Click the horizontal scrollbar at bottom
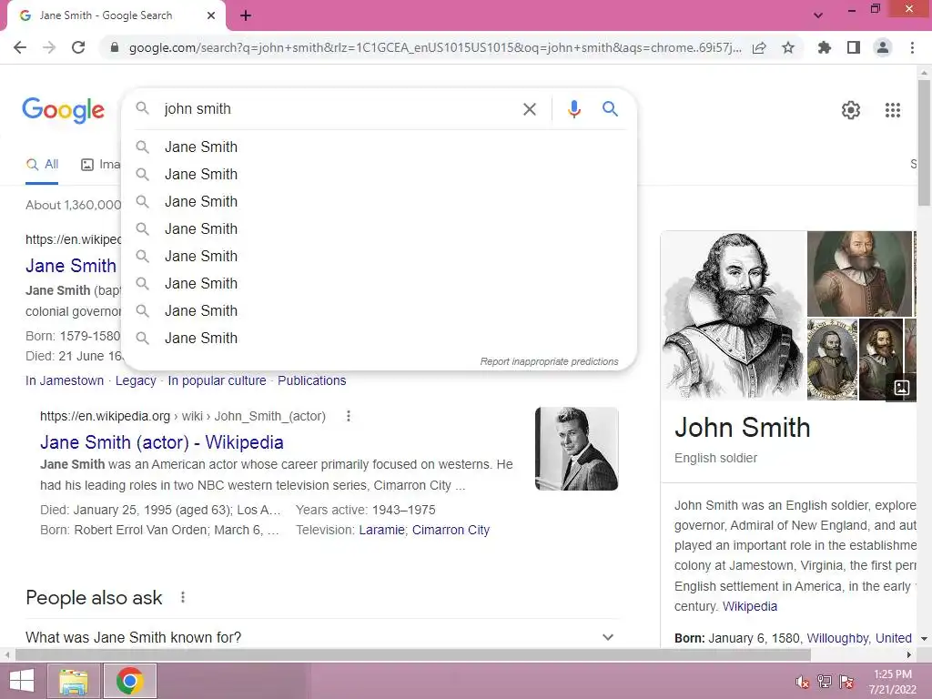Image resolution: width=932 pixels, height=699 pixels. tap(413, 654)
